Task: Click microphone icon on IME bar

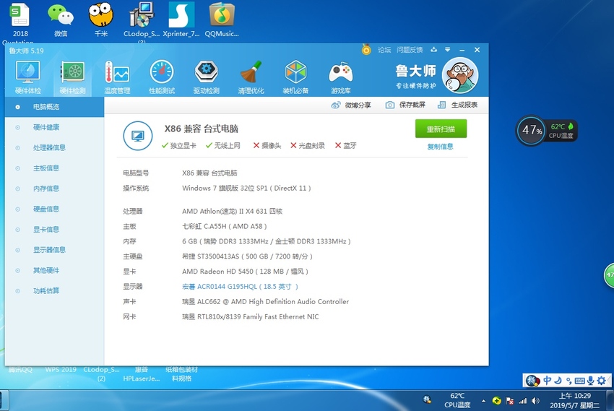Action: (x=590, y=380)
